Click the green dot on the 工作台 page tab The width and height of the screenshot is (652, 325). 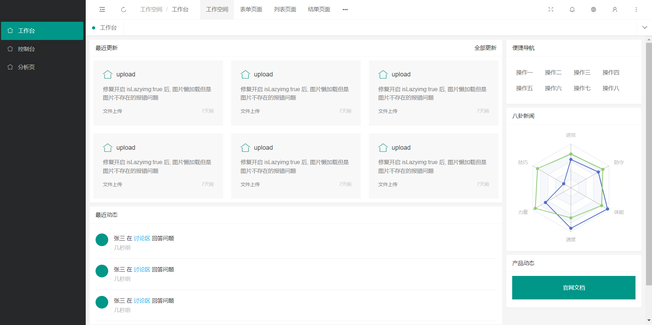tap(93, 28)
